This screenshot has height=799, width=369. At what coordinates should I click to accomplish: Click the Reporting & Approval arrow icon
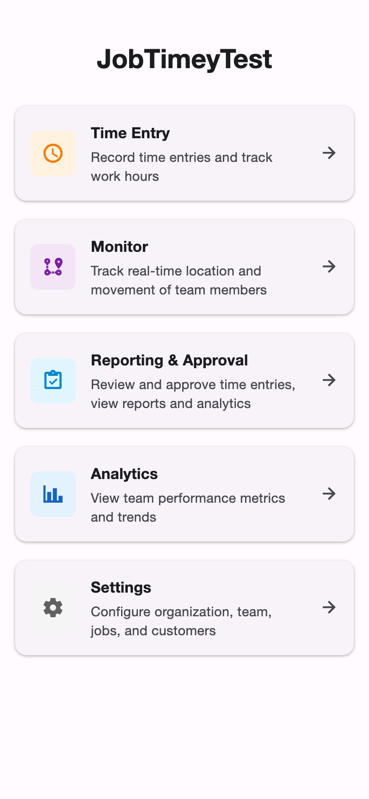pos(329,380)
